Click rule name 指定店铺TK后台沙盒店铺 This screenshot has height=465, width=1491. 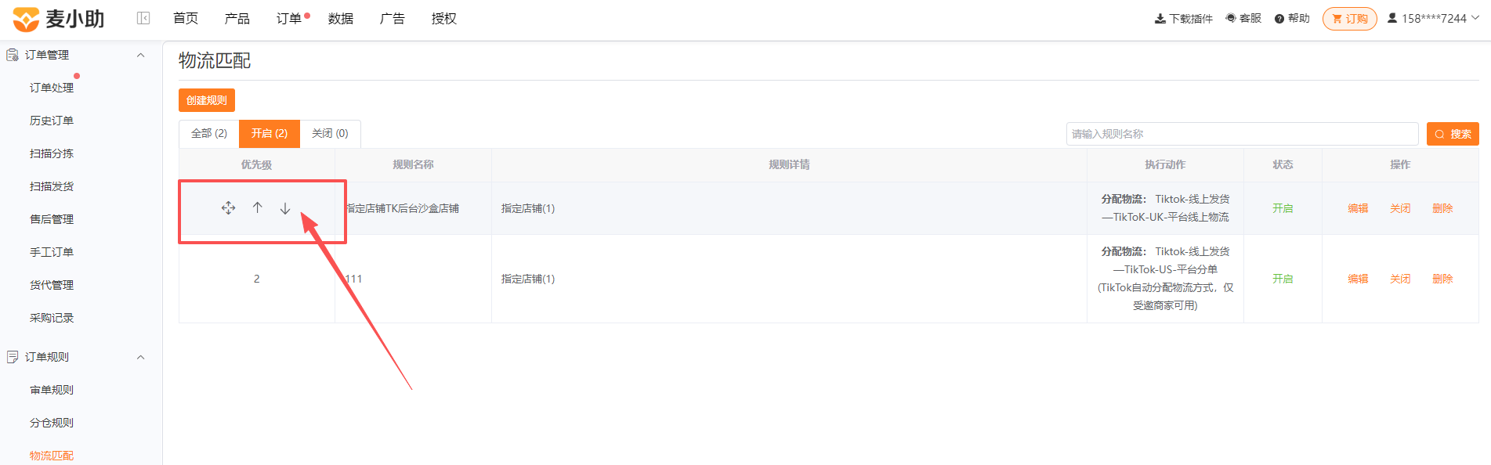(x=402, y=208)
